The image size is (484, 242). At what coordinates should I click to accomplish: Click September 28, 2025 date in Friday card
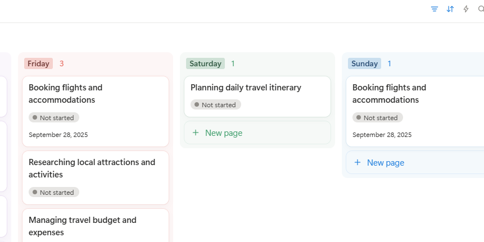58,135
